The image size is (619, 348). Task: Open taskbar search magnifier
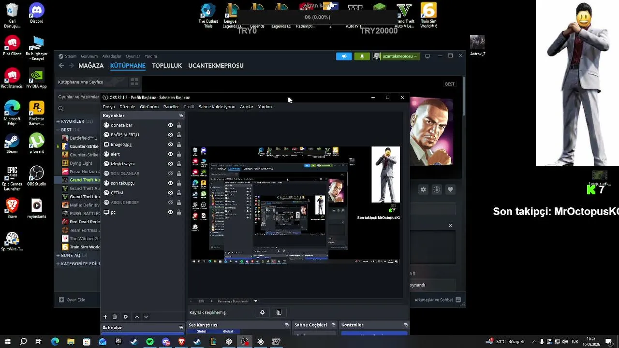pyautogui.click(x=23, y=342)
